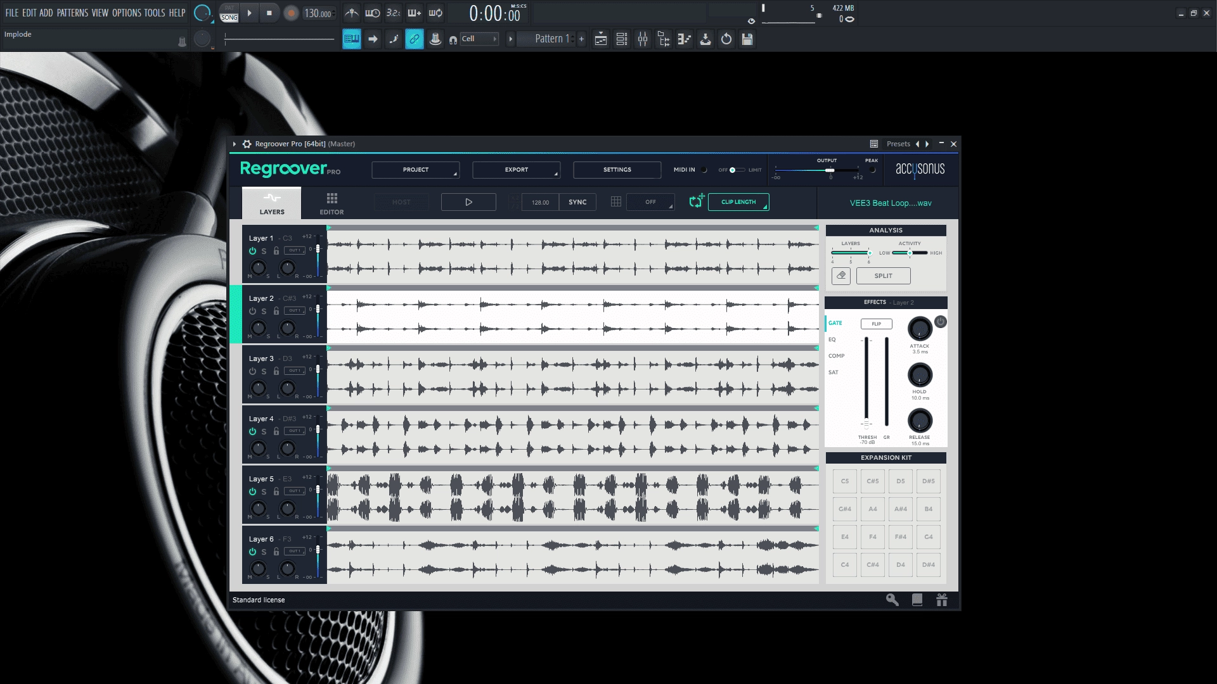1217x684 pixels.
Task: Click the FL Studio record button
Action: tap(291, 13)
